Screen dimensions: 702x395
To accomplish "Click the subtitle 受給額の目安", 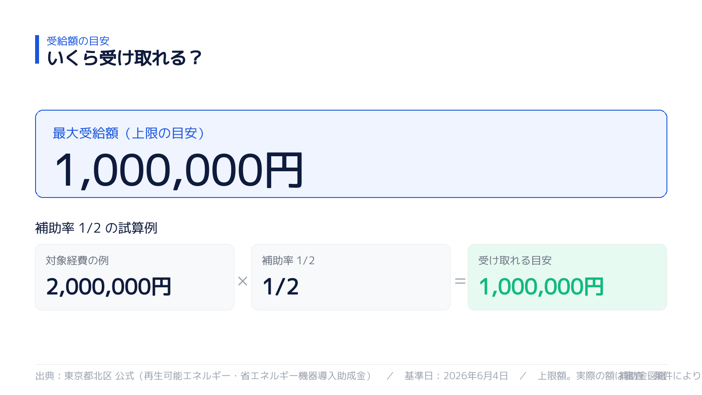I will pyautogui.click(x=78, y=41).
